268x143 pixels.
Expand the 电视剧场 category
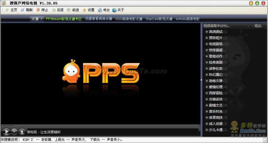[207, 44]
